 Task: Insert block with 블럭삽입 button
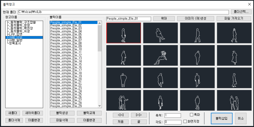pos(222,118)
